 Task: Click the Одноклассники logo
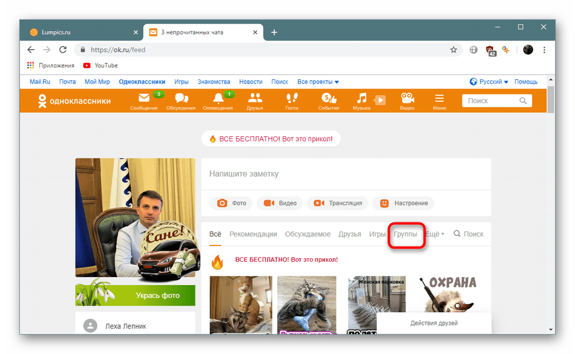tap(74, 101)
